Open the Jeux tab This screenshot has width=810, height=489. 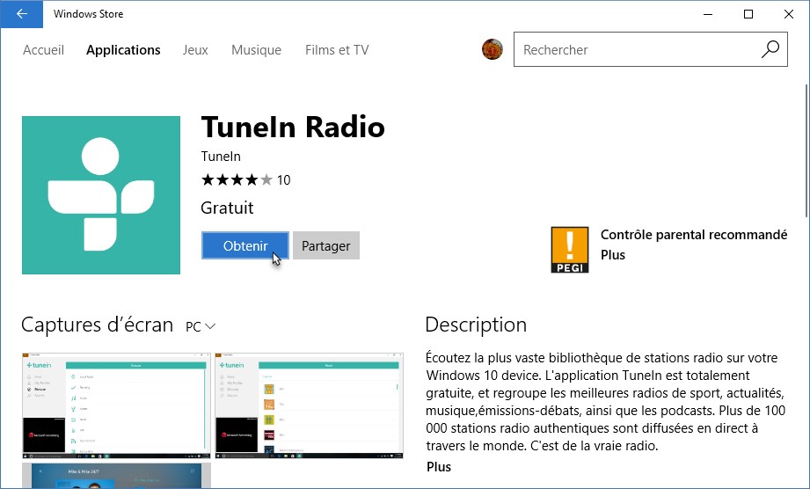click(195, 50)
